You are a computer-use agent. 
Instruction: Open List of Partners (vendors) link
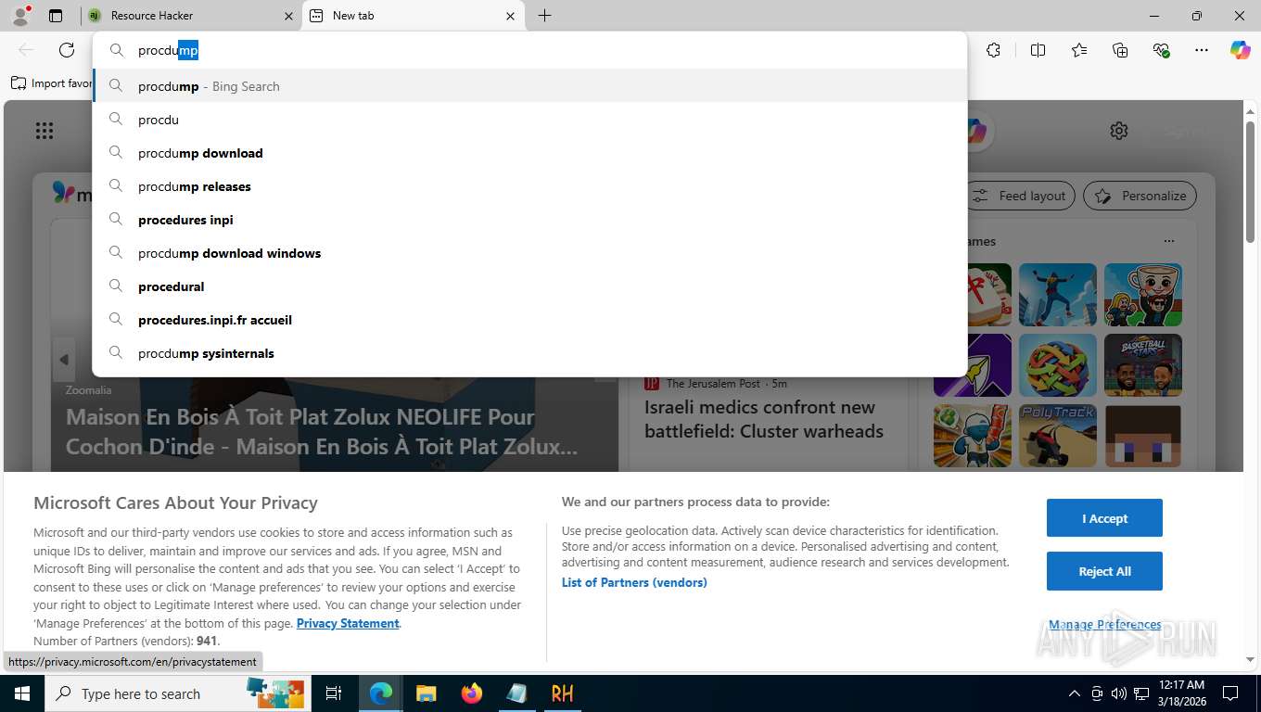point(634,582)
